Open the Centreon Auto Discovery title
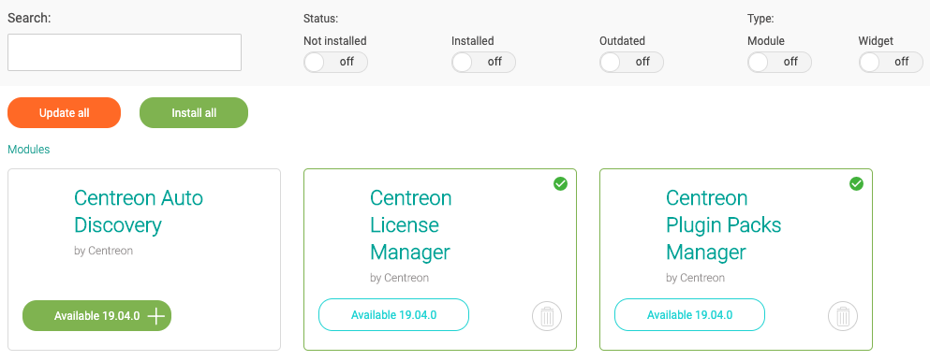 pos(139,211)
